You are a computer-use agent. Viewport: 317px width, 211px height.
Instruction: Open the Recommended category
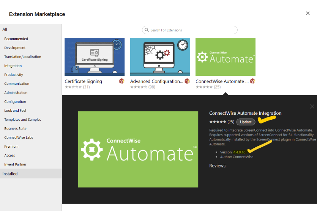(x=16, y=39)
